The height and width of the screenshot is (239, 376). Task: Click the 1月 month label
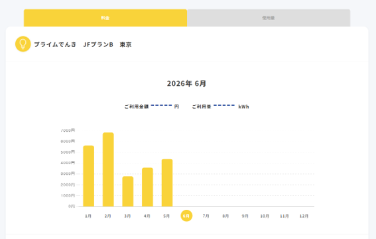pos(88,216)
